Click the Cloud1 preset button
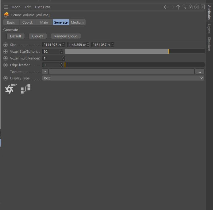 point(38,36)
